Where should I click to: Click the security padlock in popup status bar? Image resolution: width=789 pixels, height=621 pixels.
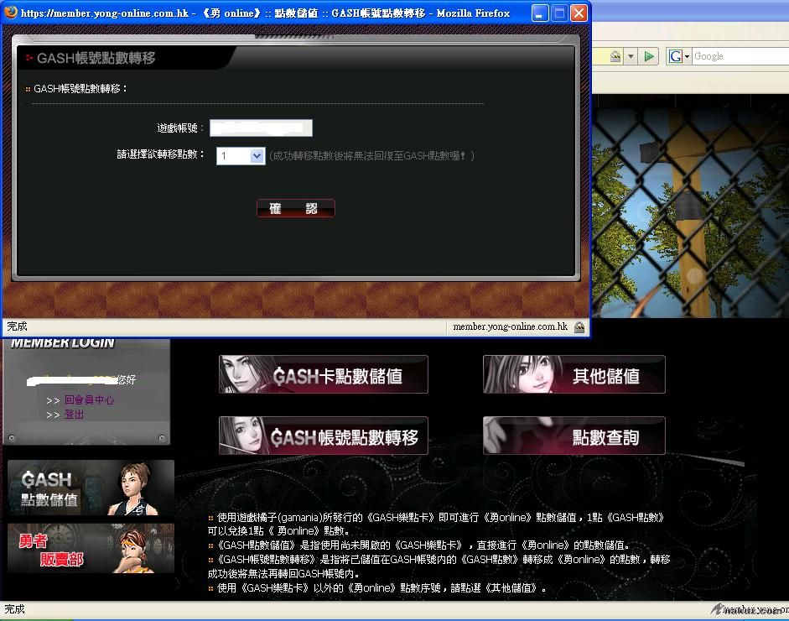tap(579, 327)
